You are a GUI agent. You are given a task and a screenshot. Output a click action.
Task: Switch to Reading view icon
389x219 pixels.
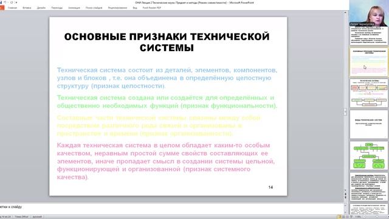click(x=347, y=217)
